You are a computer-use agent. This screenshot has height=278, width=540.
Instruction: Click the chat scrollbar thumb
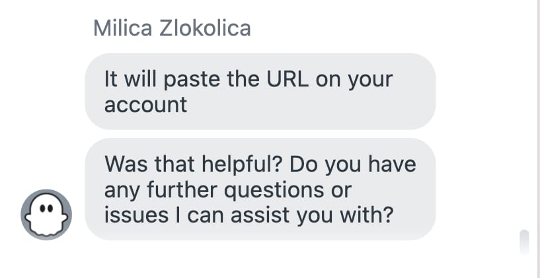point(524,242)
